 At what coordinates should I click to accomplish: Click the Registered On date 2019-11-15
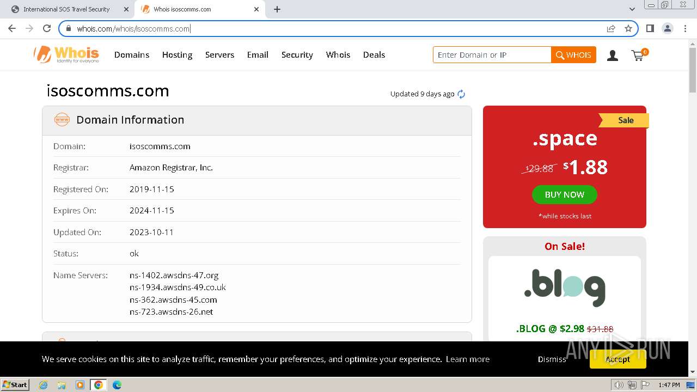click(x=152, y=189)
